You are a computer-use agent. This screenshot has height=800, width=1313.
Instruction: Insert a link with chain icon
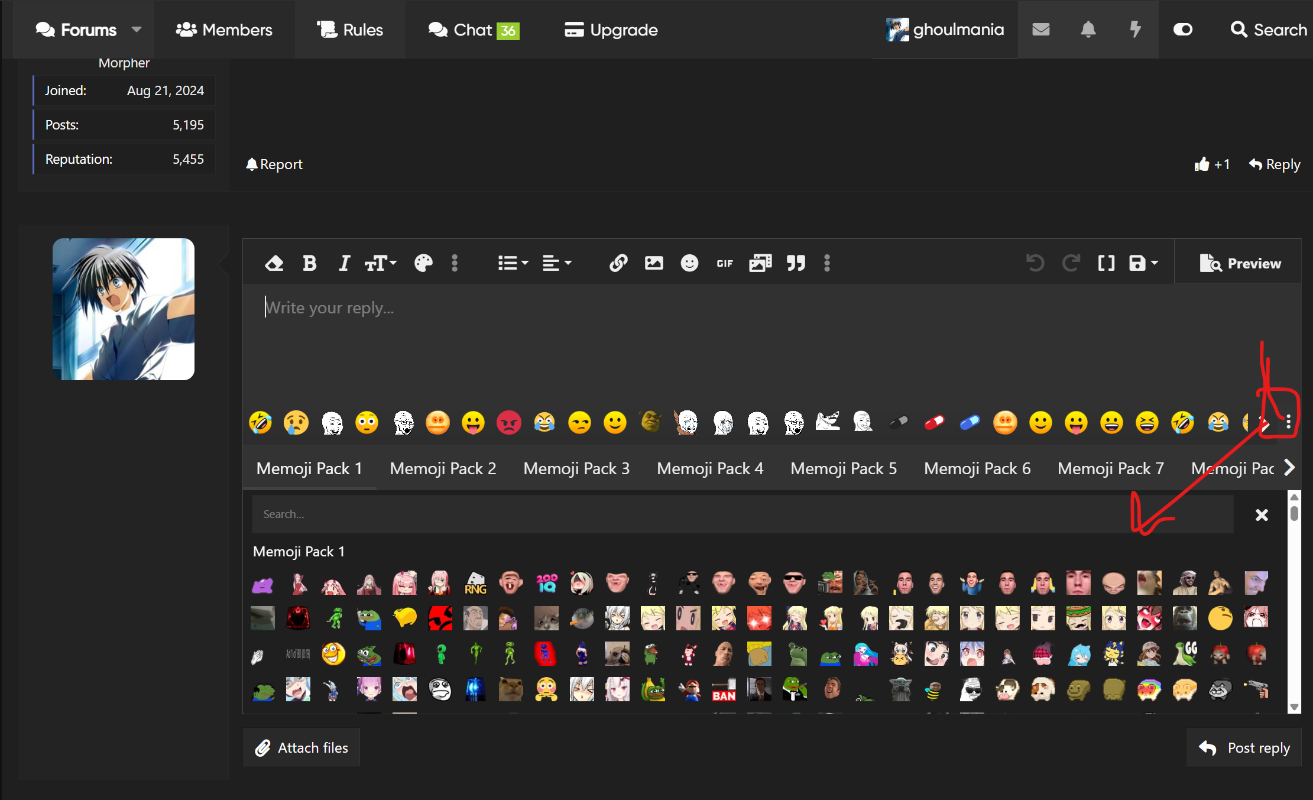pyautogui.click(x=618, y=263)
